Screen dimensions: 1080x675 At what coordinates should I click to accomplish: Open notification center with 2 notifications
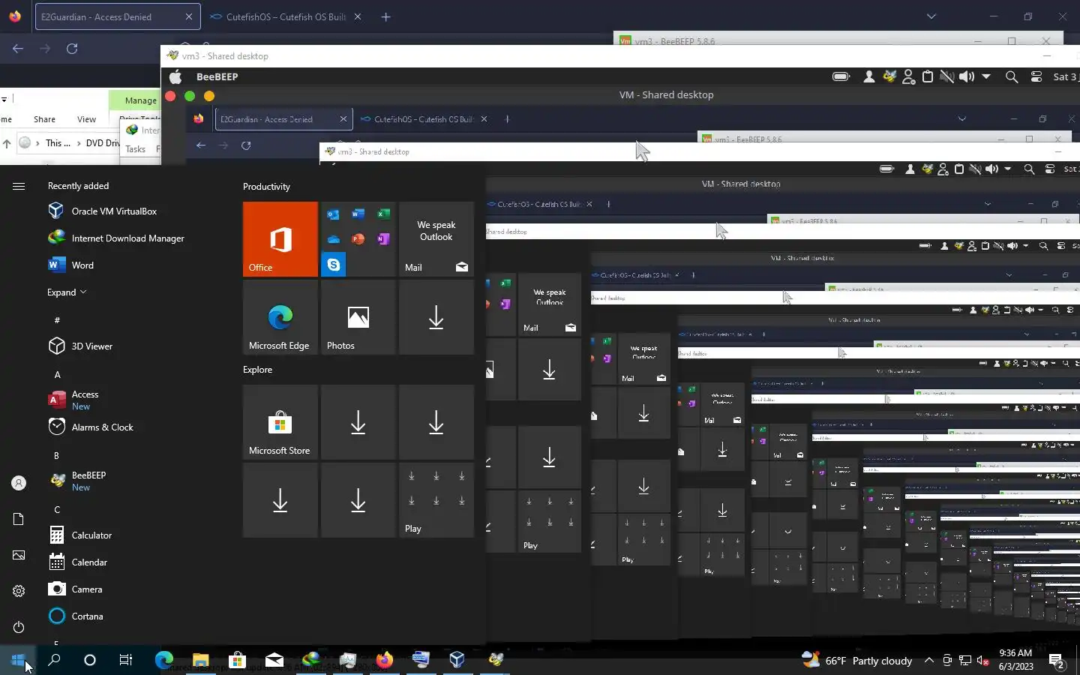[x=1057, y=661]
